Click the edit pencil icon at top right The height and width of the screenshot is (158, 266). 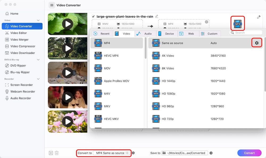point(259,17)
